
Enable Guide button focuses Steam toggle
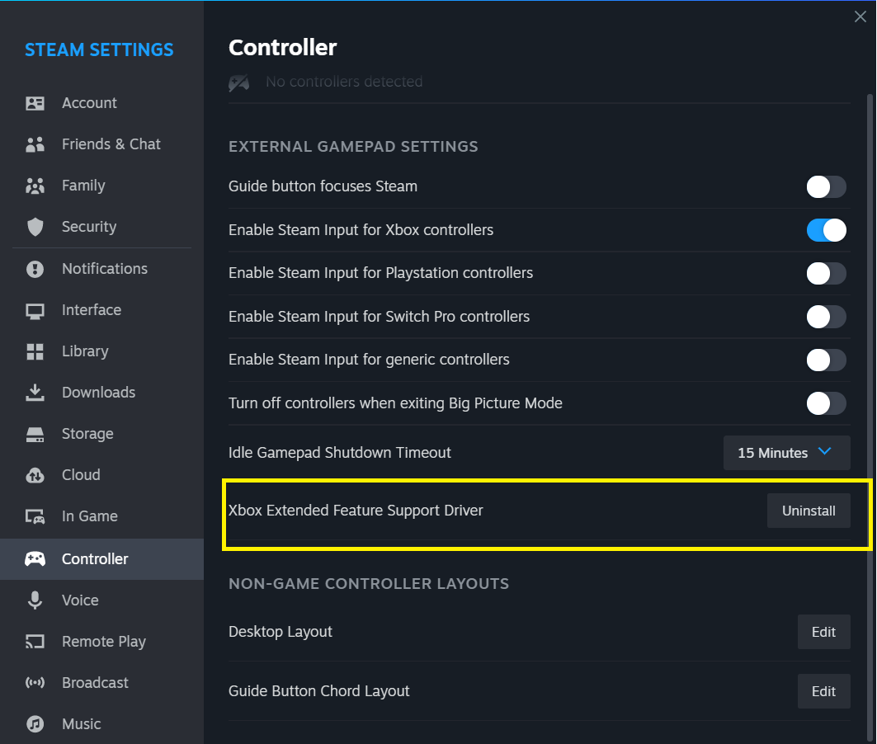[826, 186]
